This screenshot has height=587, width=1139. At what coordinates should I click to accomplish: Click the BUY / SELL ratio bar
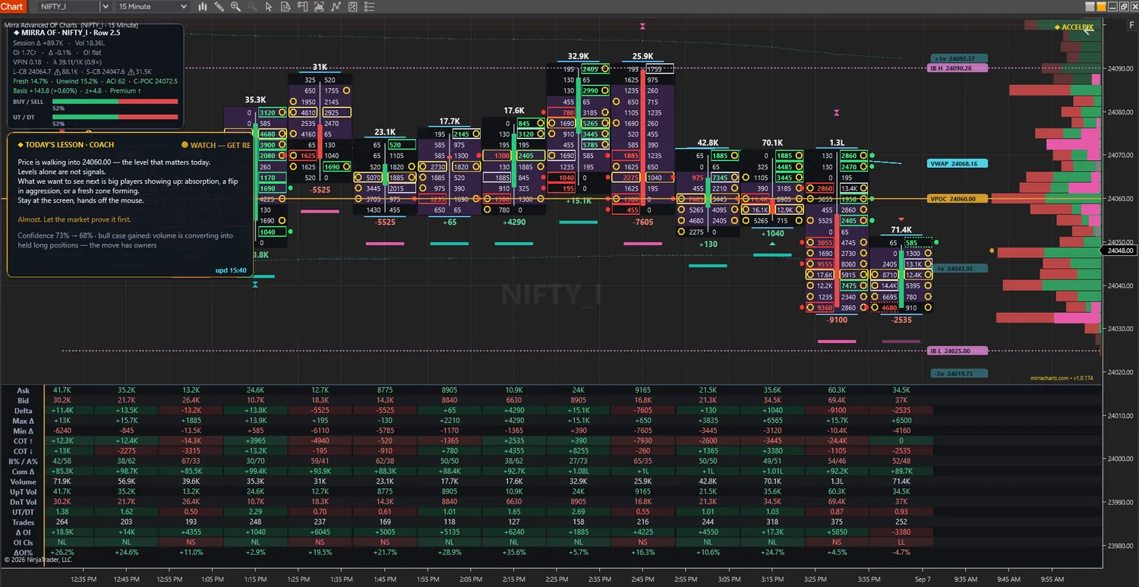click(x=115, y=101)
